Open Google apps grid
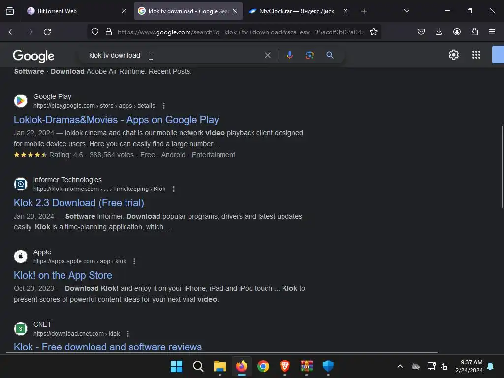 (476, 55)
